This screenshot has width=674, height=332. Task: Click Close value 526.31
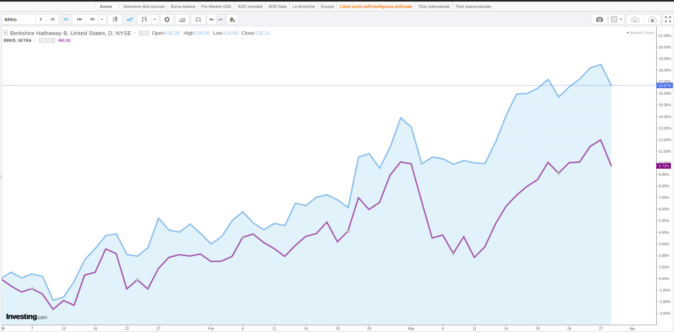click(262, 33)
